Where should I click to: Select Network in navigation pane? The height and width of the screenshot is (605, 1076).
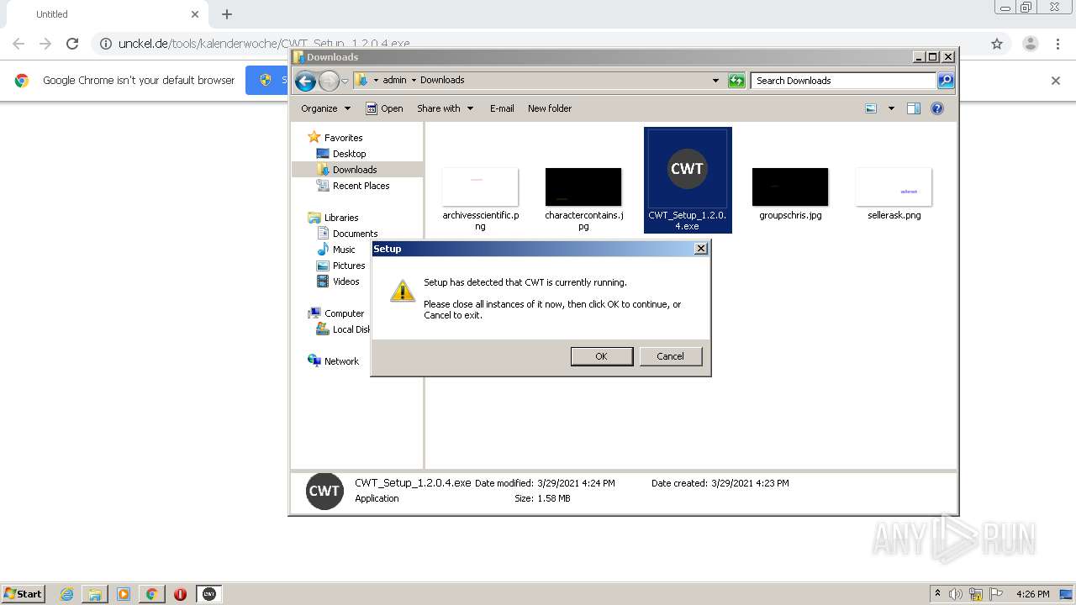(341, 361)
